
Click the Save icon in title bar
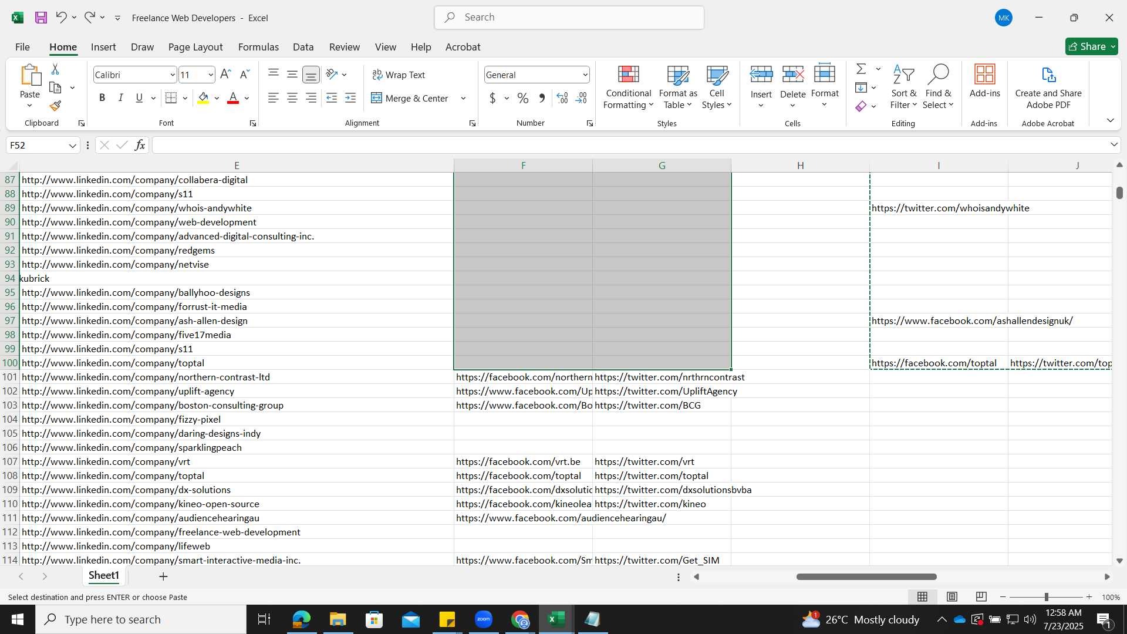41,18
